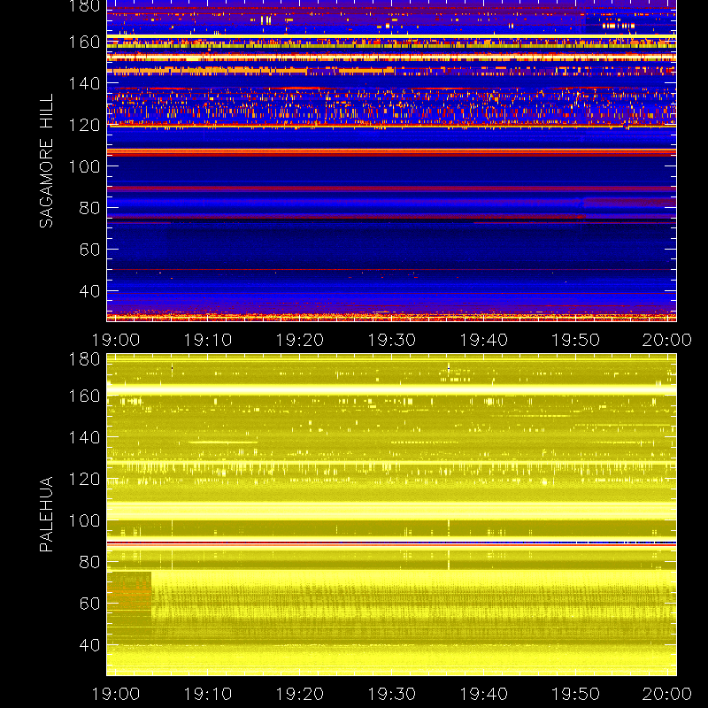Select the 60 tick label on Sagamore Hill axis
This screenshot has height=708, width=708.
89,250
